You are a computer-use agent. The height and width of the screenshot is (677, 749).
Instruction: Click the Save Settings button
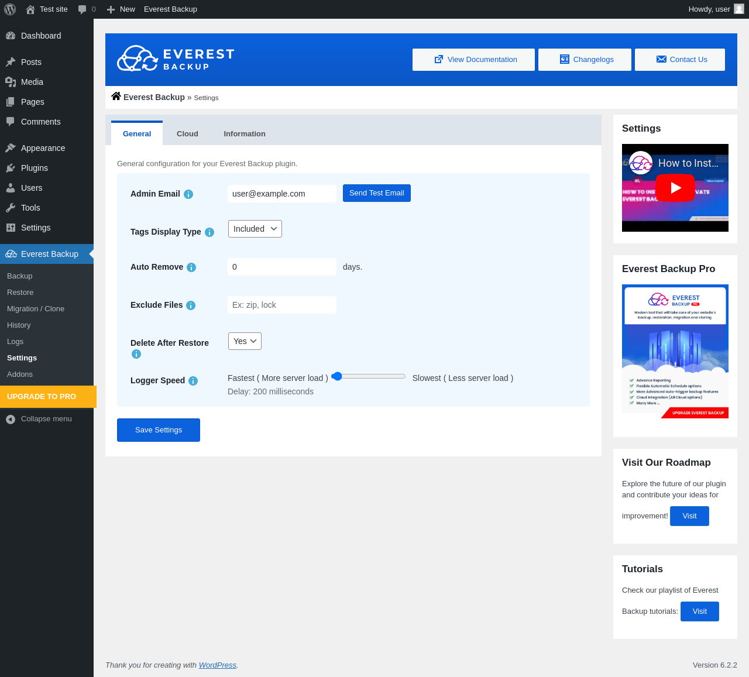(159, 430)
